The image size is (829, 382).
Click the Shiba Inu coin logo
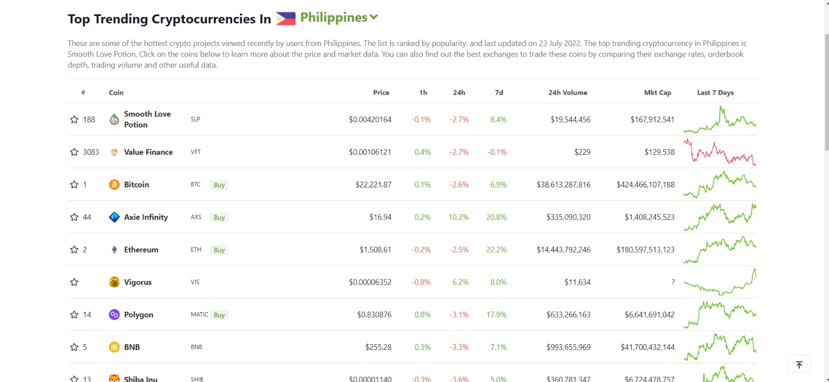[115, 378]
